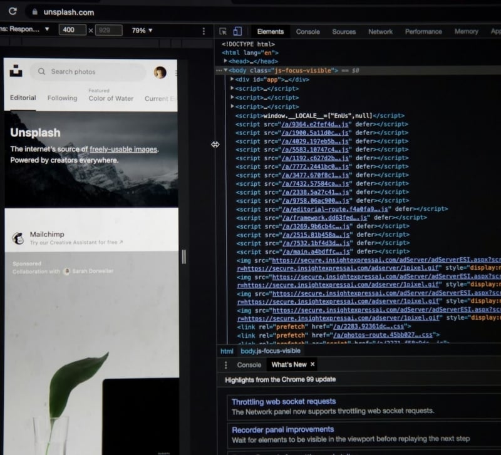Select the What's New drawer tab

tap(289, 364)
